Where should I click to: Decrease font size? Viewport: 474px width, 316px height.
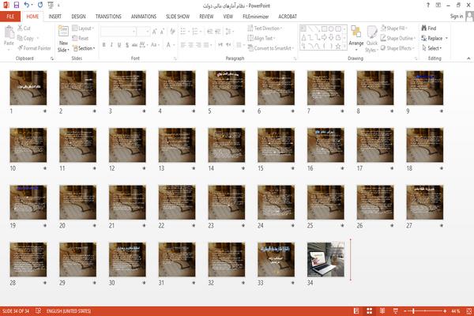point(162,32)
